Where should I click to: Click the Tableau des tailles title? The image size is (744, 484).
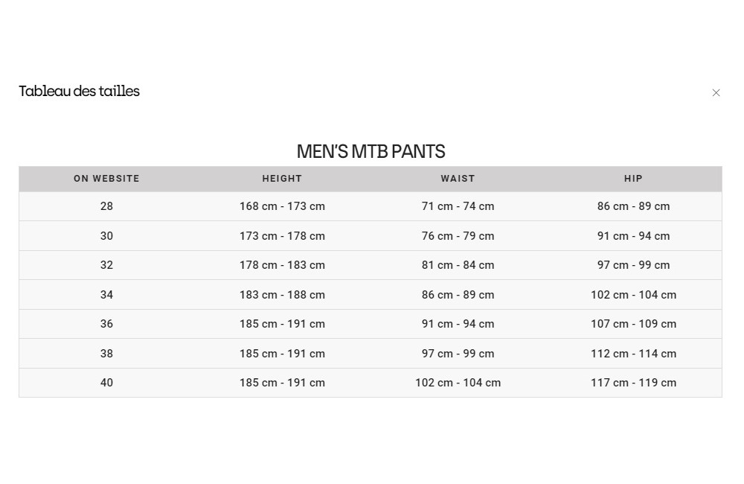click(x=80, y=91)
